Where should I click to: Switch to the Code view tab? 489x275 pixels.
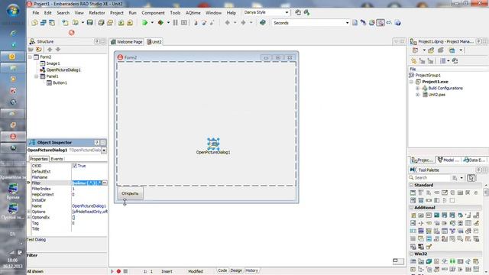tap(222, 270)
